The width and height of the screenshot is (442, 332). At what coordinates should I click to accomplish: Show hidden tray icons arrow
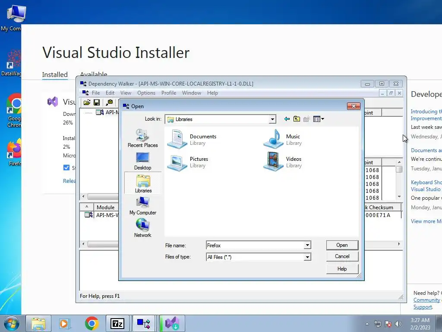(367, 324)
